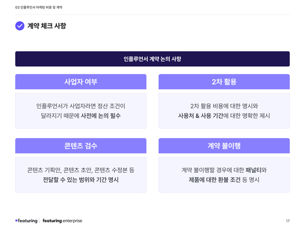Click the line "2차 활용 비용에 대한 명시와"
The width and height of the screenshot is (305, 228).
[224, 106]
